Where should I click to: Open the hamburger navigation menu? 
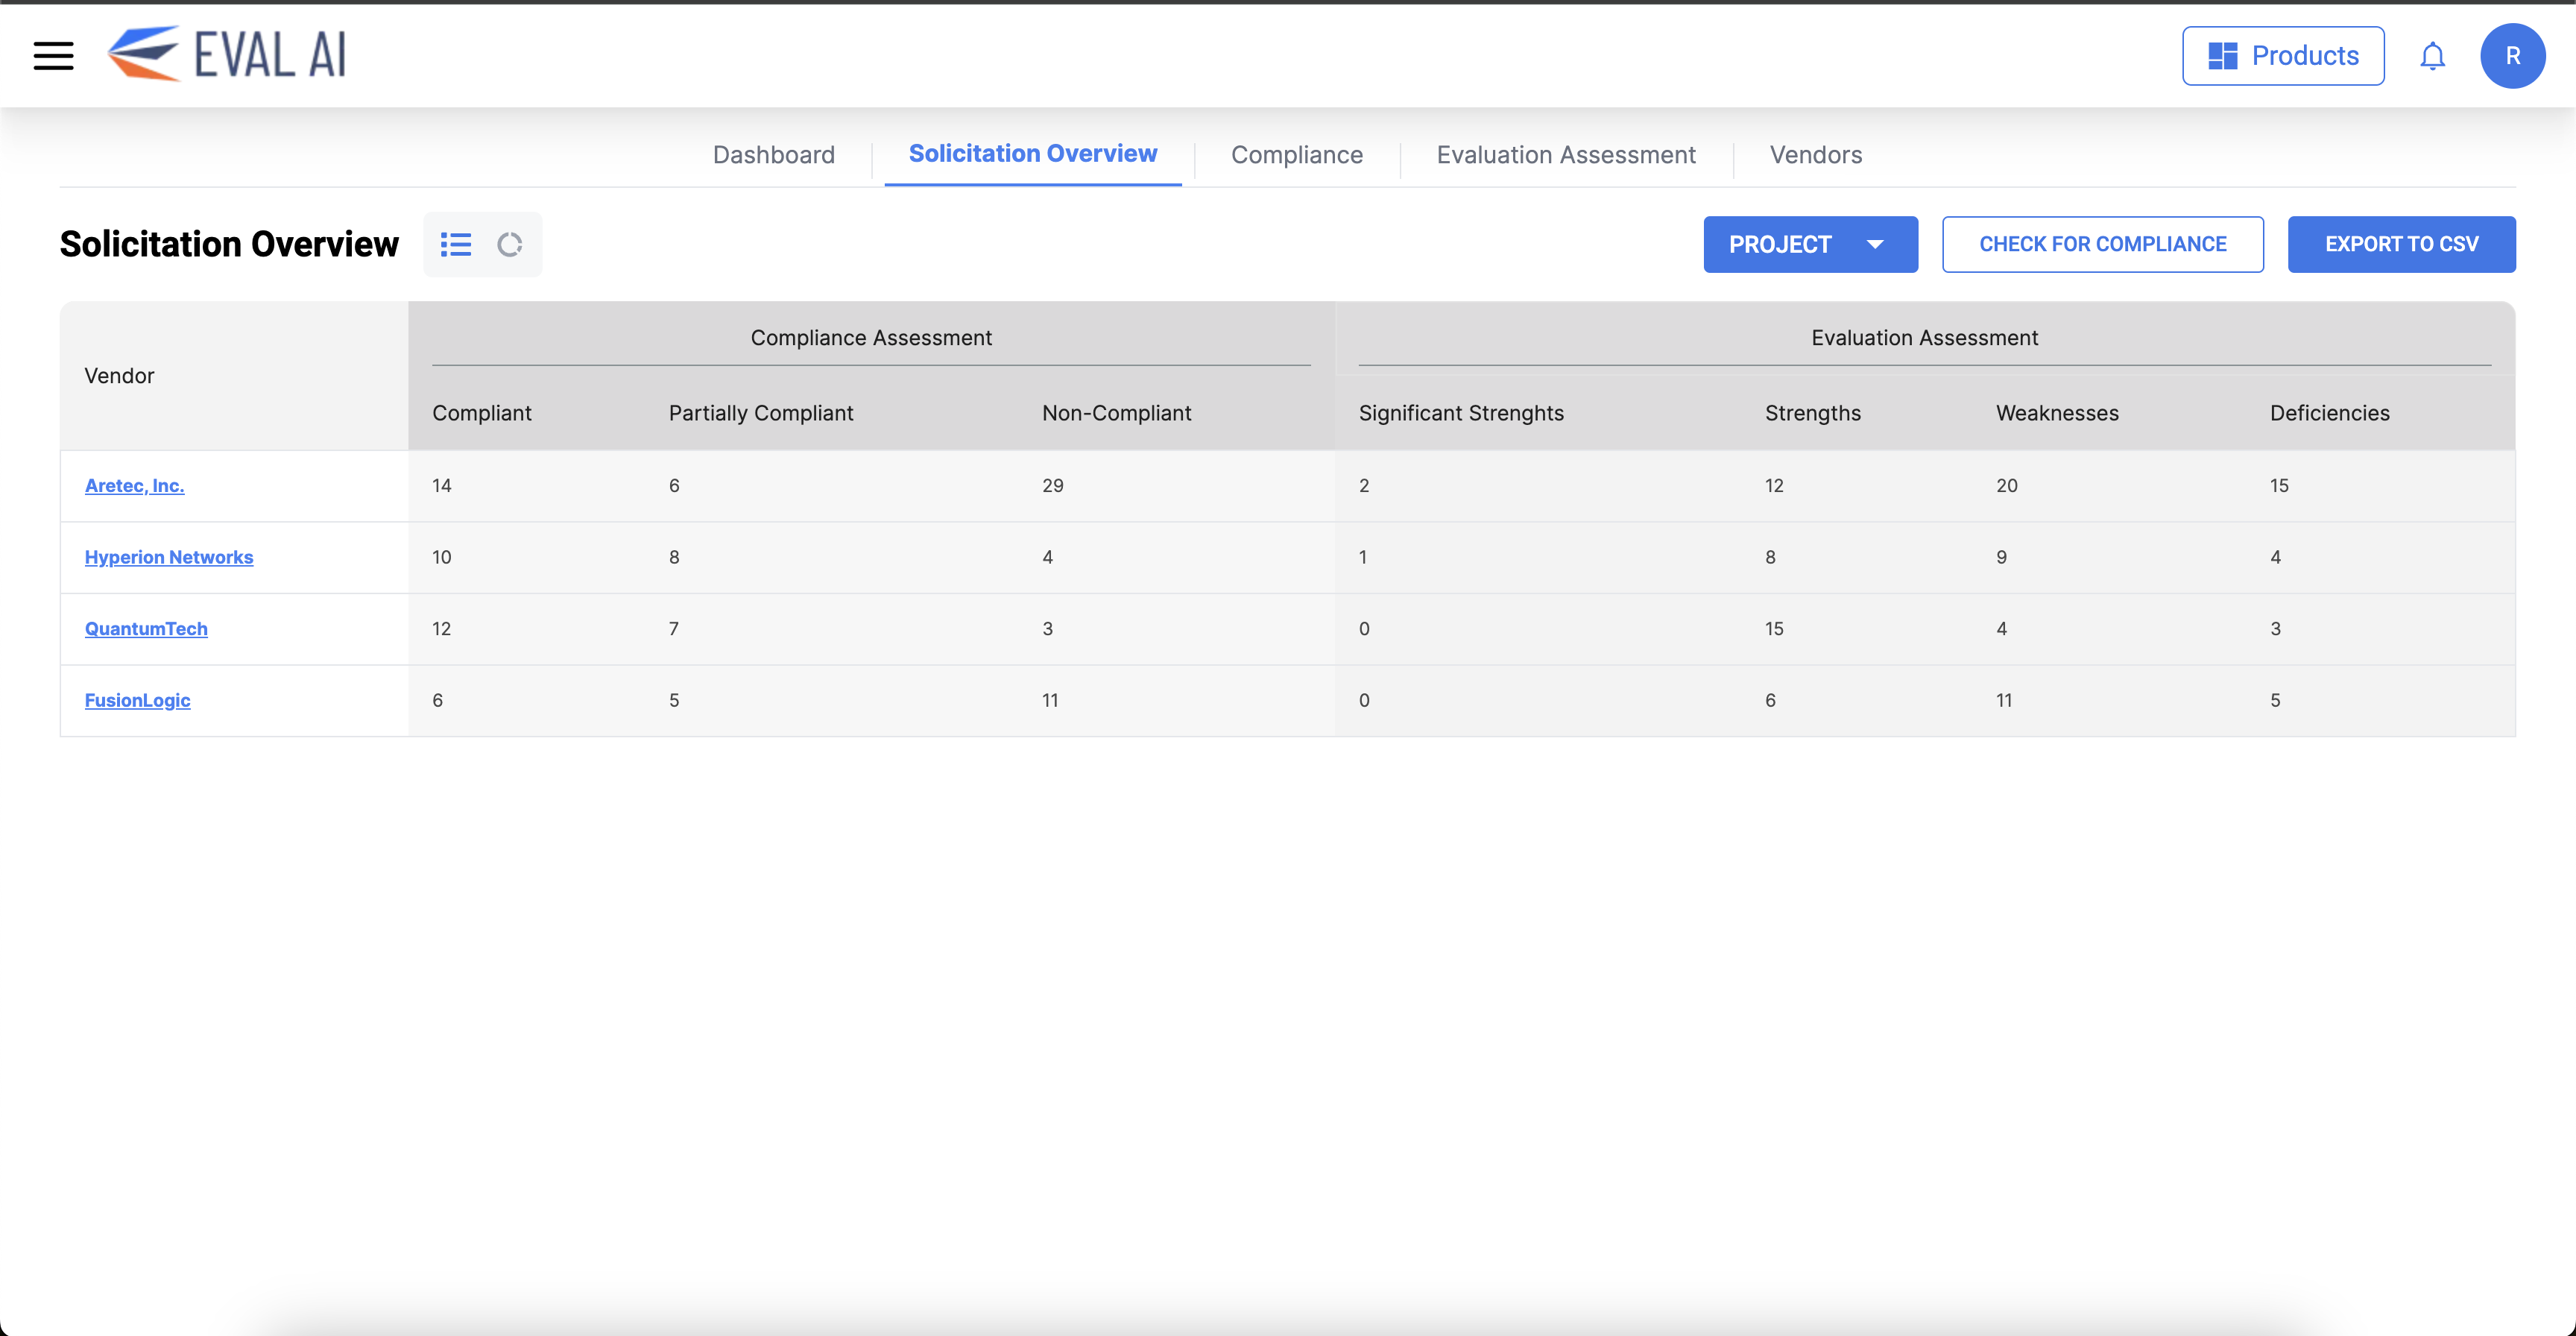tap(53, 56)
